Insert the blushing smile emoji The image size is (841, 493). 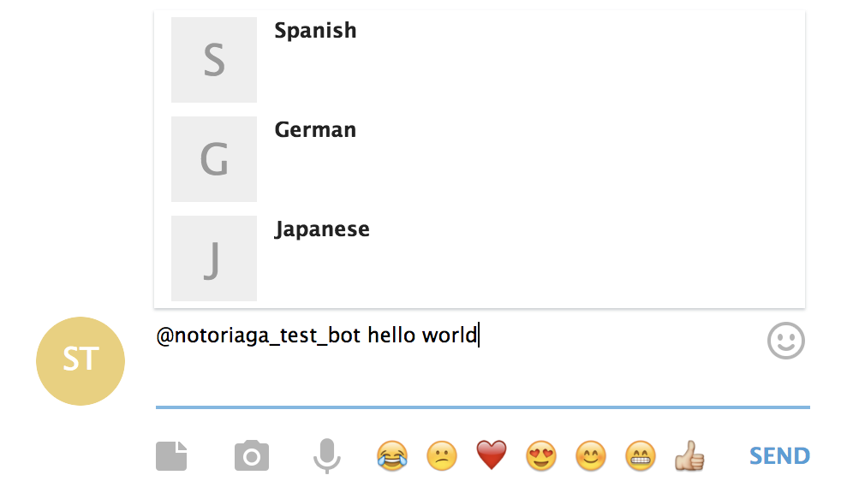[x=590, y=455]
